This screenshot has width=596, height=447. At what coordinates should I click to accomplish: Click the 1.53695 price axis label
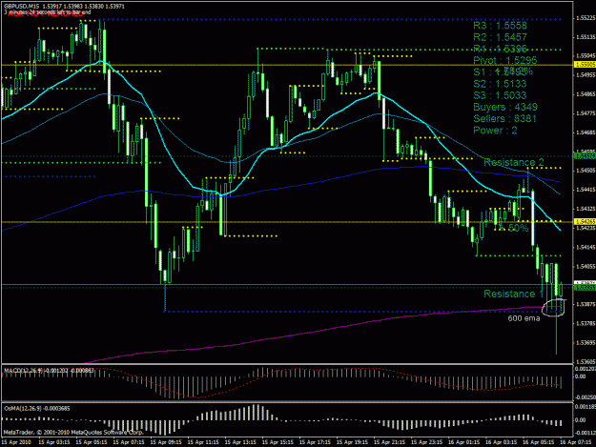coord(586,342)
